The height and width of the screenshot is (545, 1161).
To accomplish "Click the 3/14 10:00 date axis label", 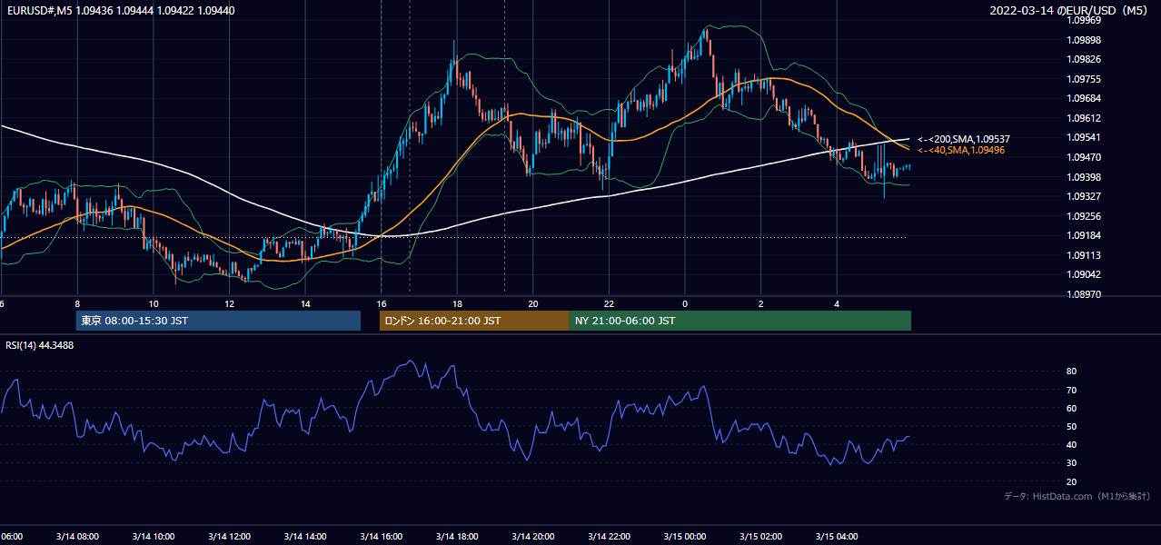I will [x=153, y=536].
